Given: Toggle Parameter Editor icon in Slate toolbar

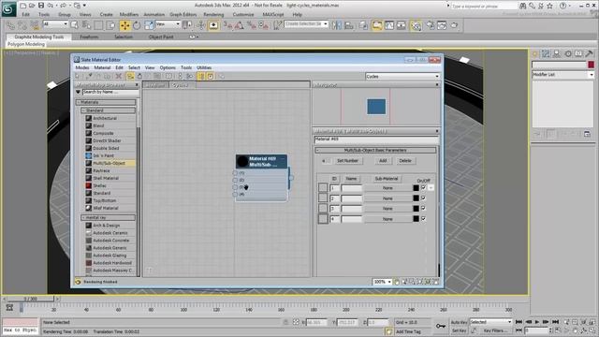Looking at the screenshot, I should click(210, 76).
